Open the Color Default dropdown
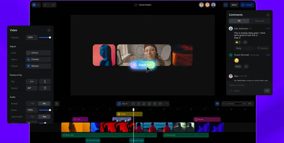Screen dimensions: 284x143 38,53
